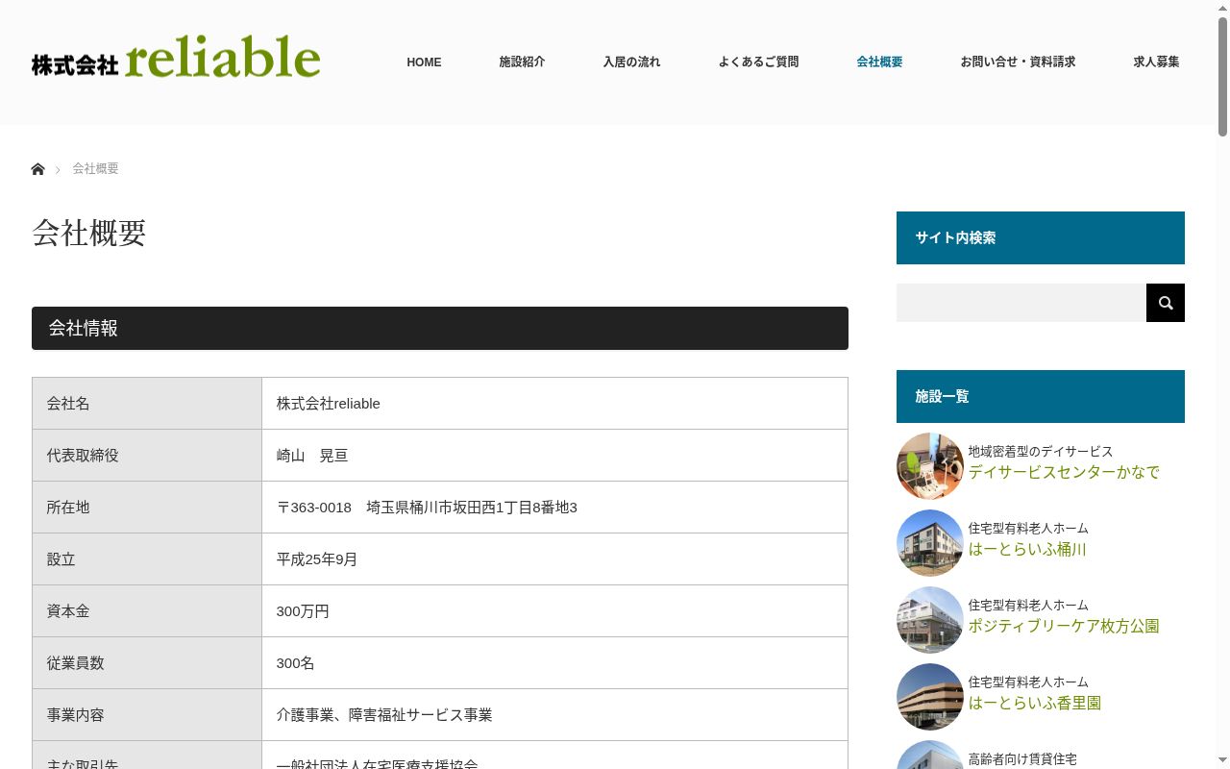Go to 入居の流れ page
This screenshot has height=769, width=1230.
pos(631,62)
